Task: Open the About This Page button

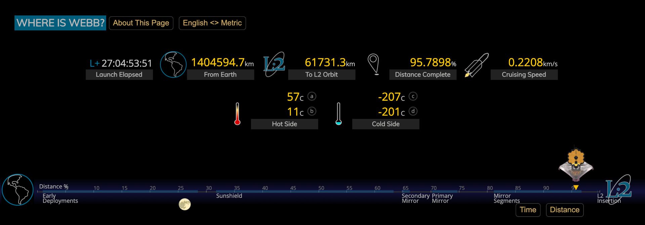Action: pyautogui.click(x=141, y=23)
